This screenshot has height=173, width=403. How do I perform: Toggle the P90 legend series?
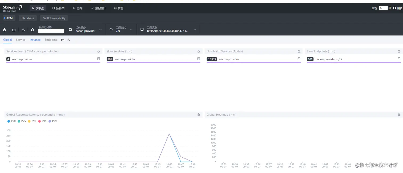click(32, 121)
